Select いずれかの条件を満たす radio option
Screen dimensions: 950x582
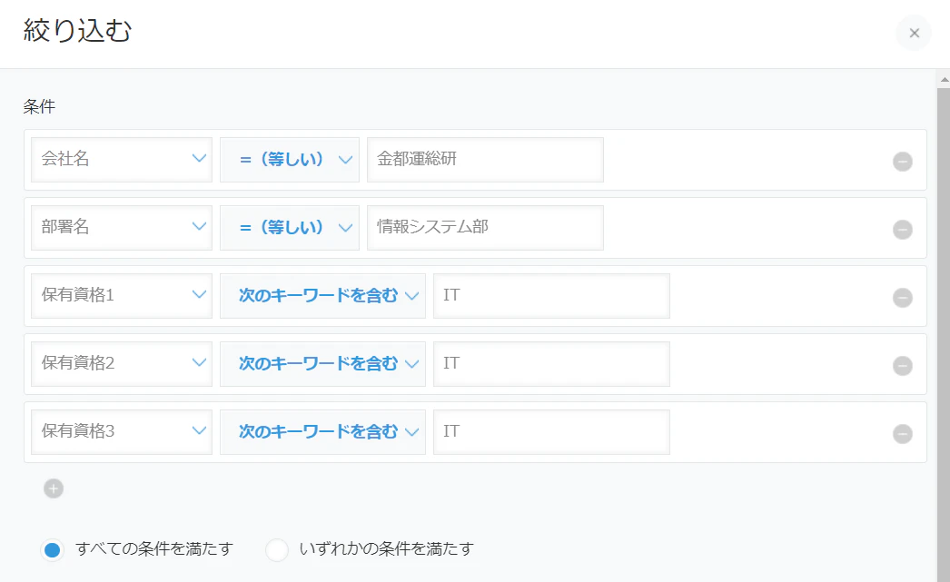click(277, 550)
